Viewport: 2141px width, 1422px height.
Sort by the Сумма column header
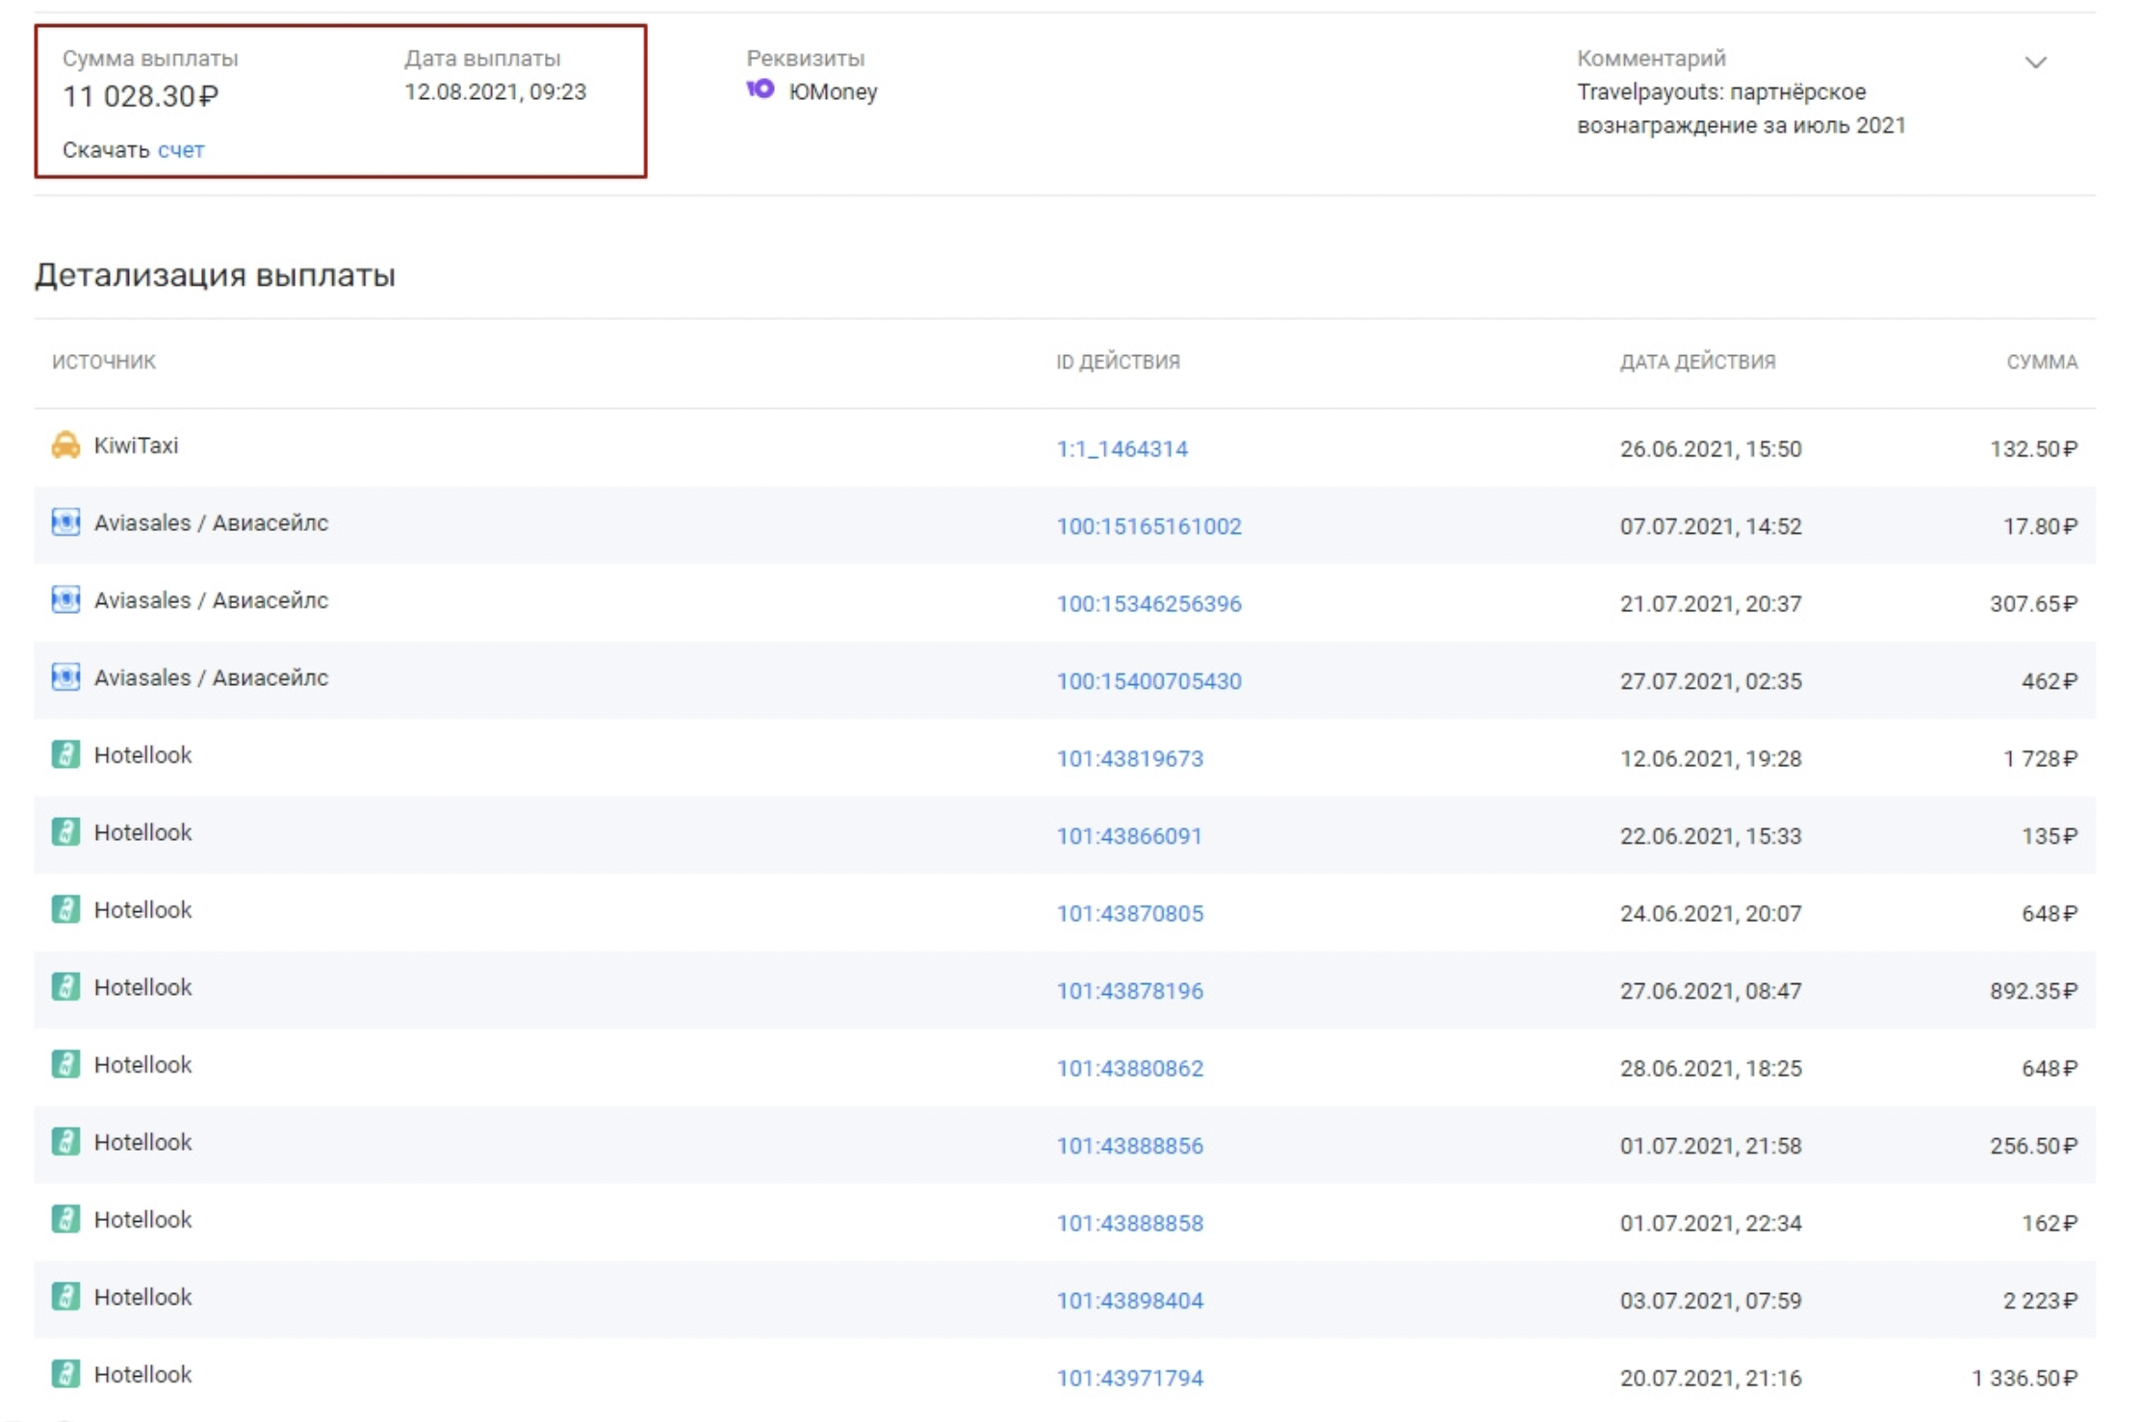(2041, 362)
